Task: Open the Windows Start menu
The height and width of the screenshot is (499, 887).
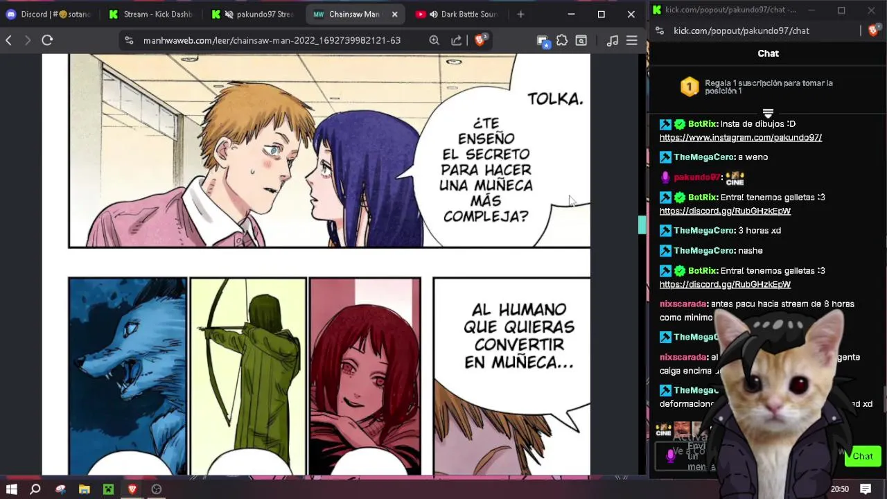Action: [x=11, y=489]
